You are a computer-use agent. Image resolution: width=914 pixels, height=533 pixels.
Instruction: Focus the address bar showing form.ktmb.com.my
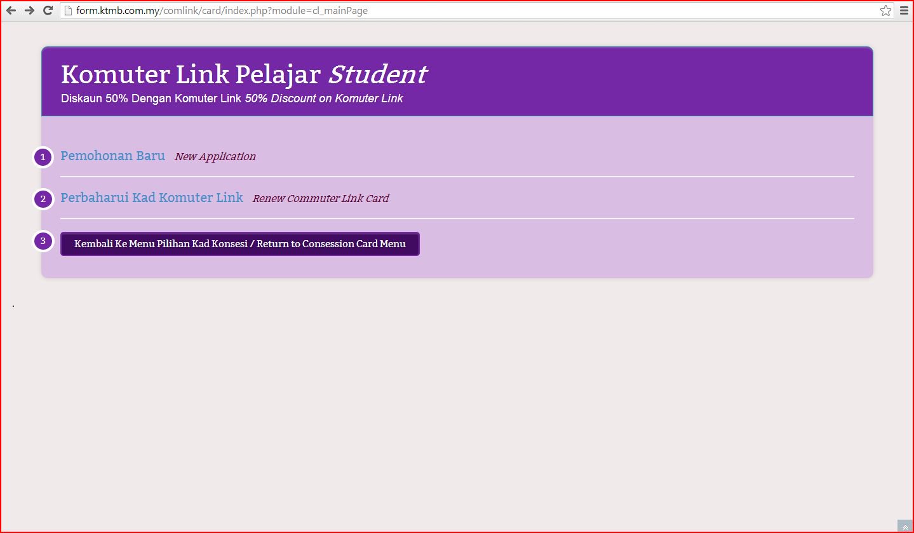[x=476, y=10]
